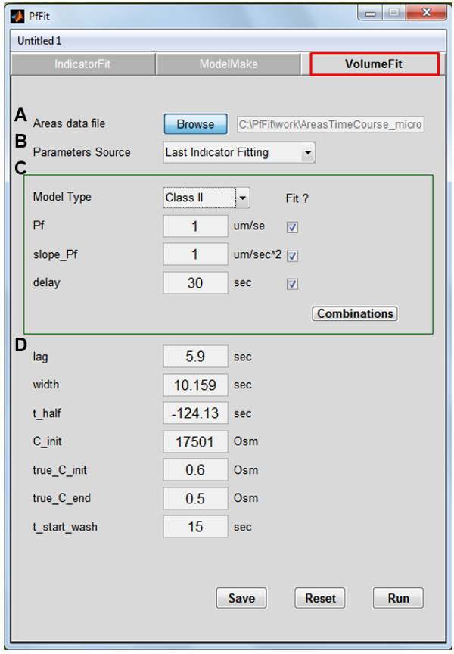The height and width of the screenshot is (654, 454).
Task: Uncheck the slope_Pf fit checkbox
Action: coord(293,256)
